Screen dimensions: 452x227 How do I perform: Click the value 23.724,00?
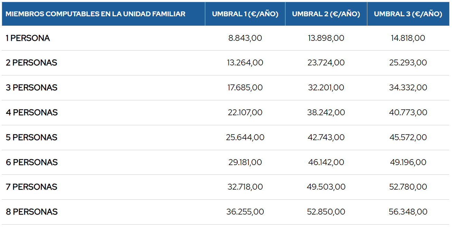point(326,63)
